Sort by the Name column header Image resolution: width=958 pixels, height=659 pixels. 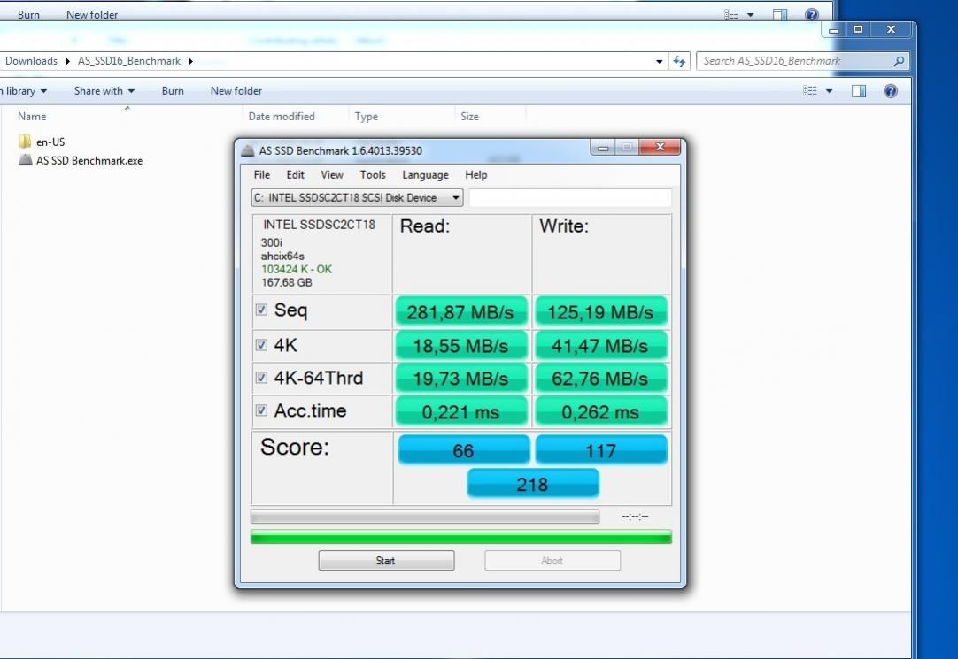pyautogui.click(x=32, y=117)
